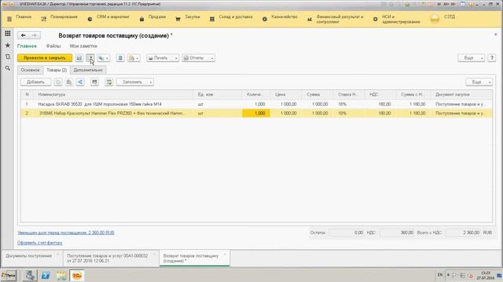Open the document's Еще menu
The height and width of the screenshot is (282, 503).
471,58
